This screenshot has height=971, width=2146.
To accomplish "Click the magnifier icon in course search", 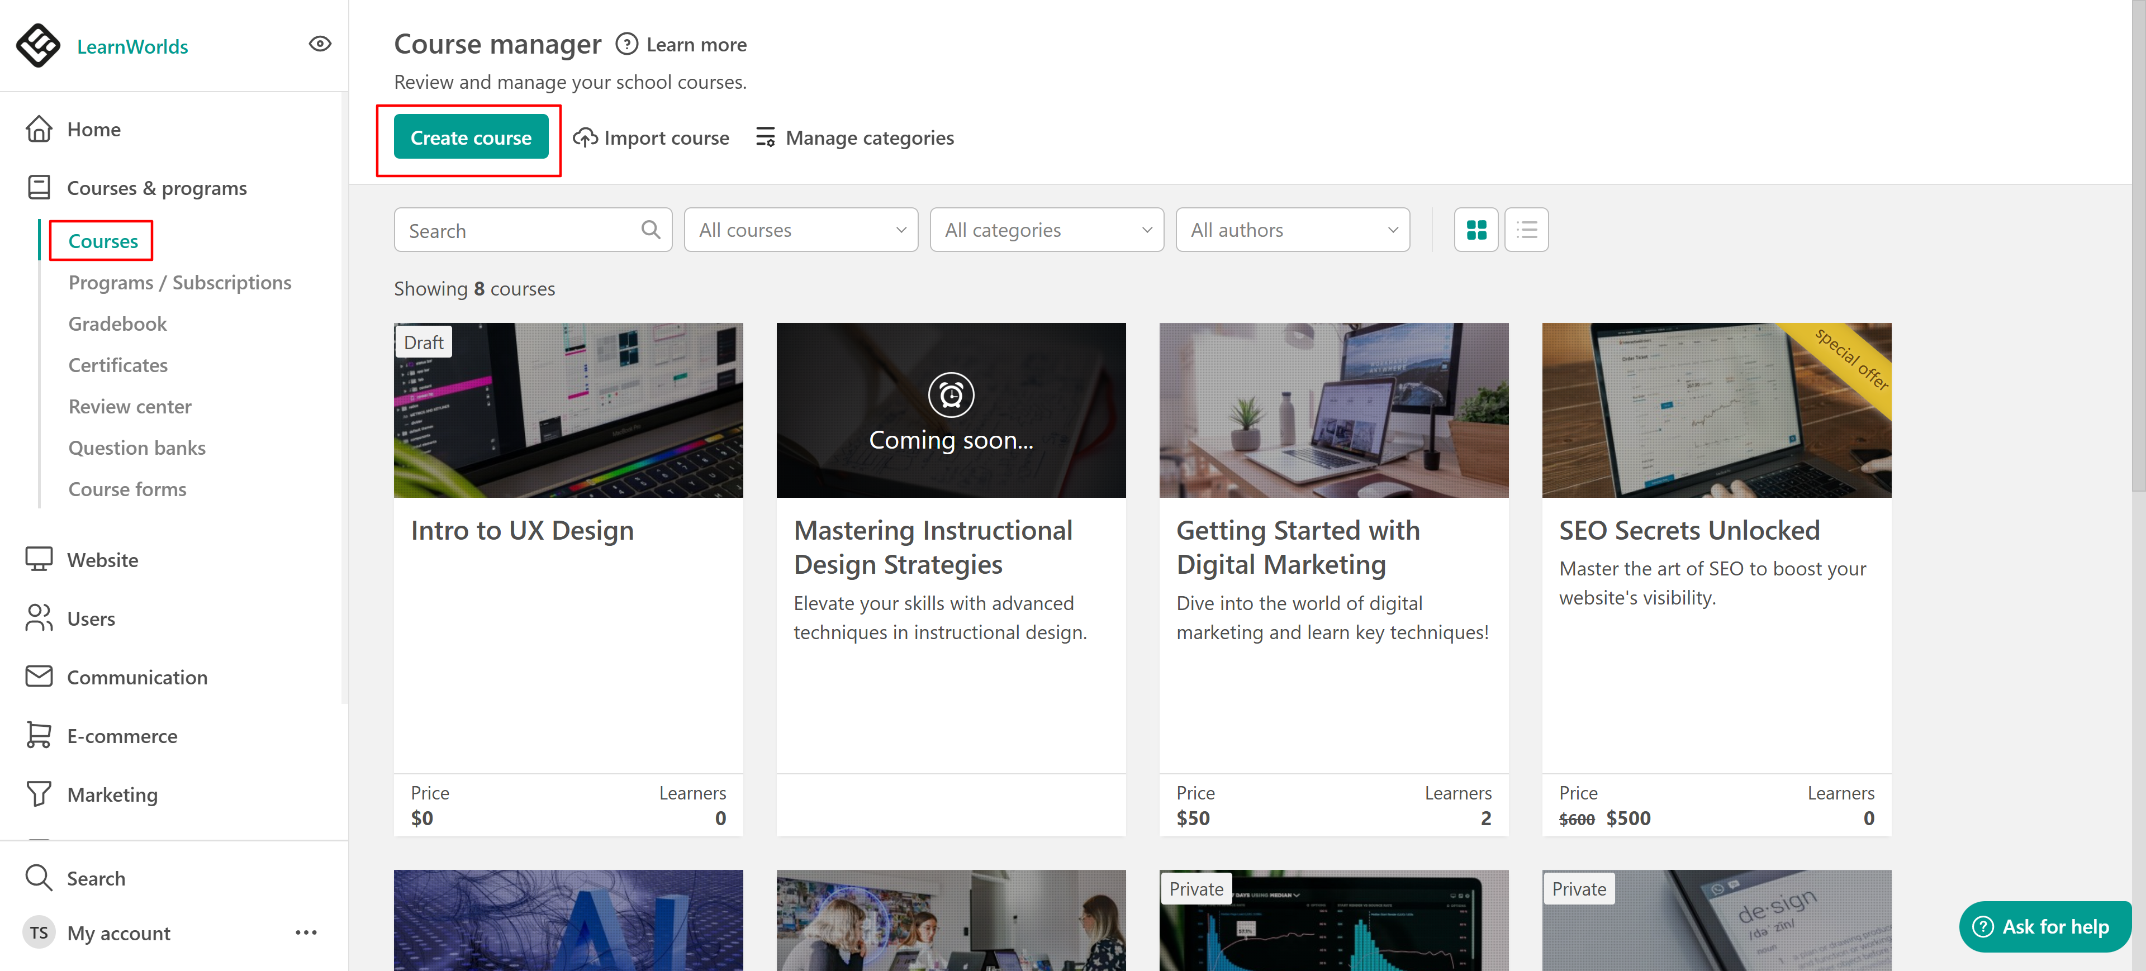I will (x=651, y=230).
